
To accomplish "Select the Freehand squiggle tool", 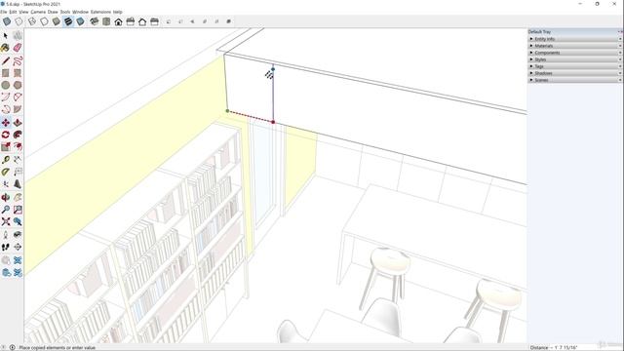I will (18, 60).
